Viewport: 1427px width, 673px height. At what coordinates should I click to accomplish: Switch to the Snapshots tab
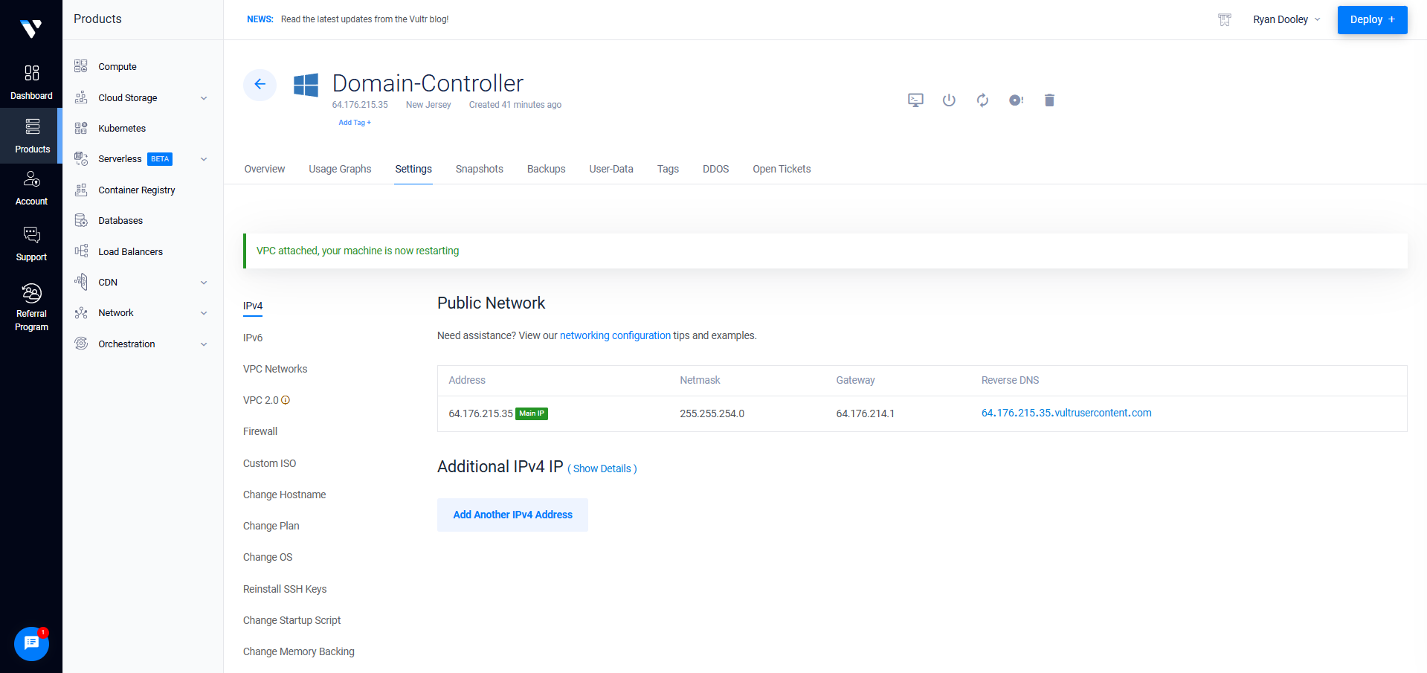(480, 169)
